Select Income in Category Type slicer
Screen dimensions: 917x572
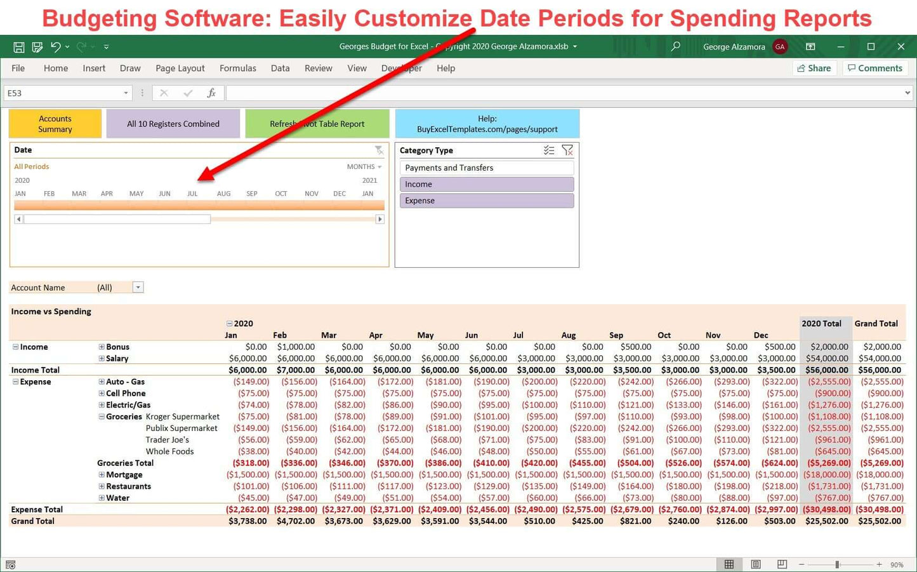(x=486, y=184)
